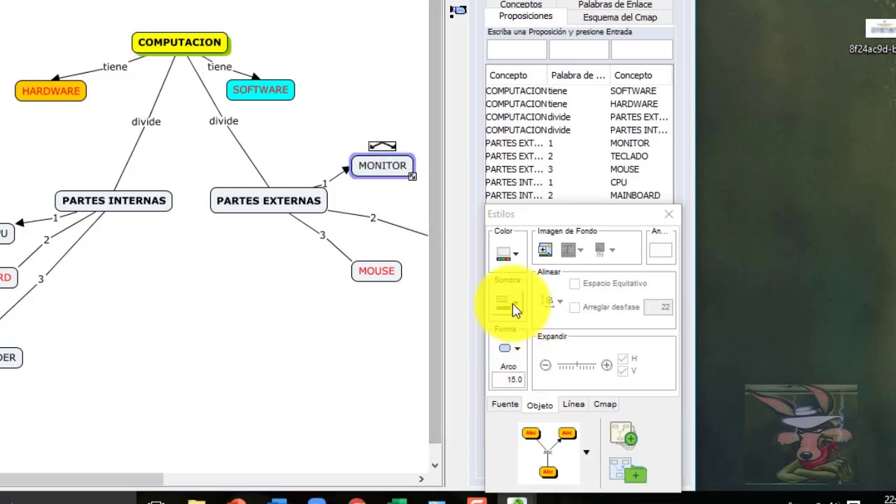The width and height of the screenshot is (896, 504).
Task: Select the row COMPUTACION tiene HARDWARE
Action: point(579,104)
